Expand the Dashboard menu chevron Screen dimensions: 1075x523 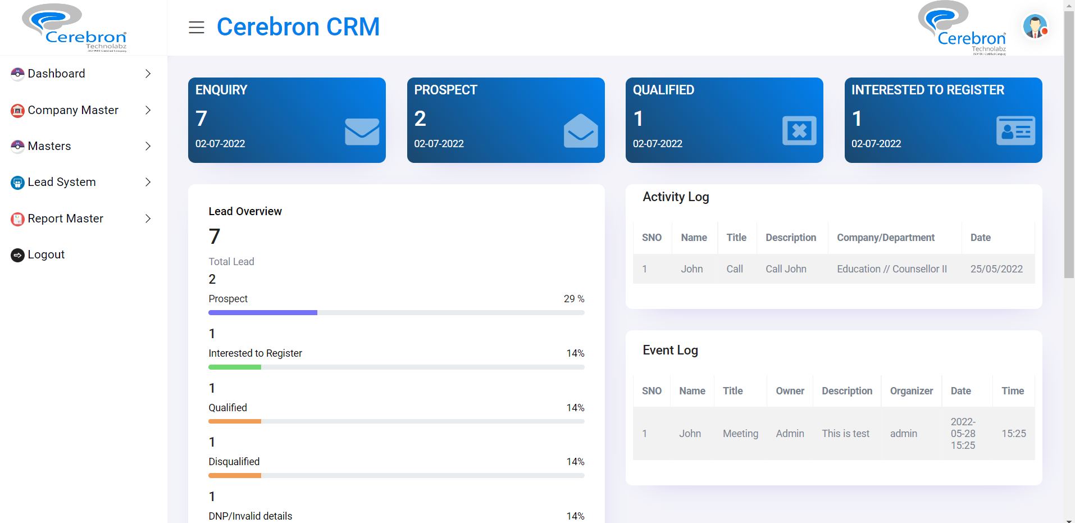pos(148,74)
